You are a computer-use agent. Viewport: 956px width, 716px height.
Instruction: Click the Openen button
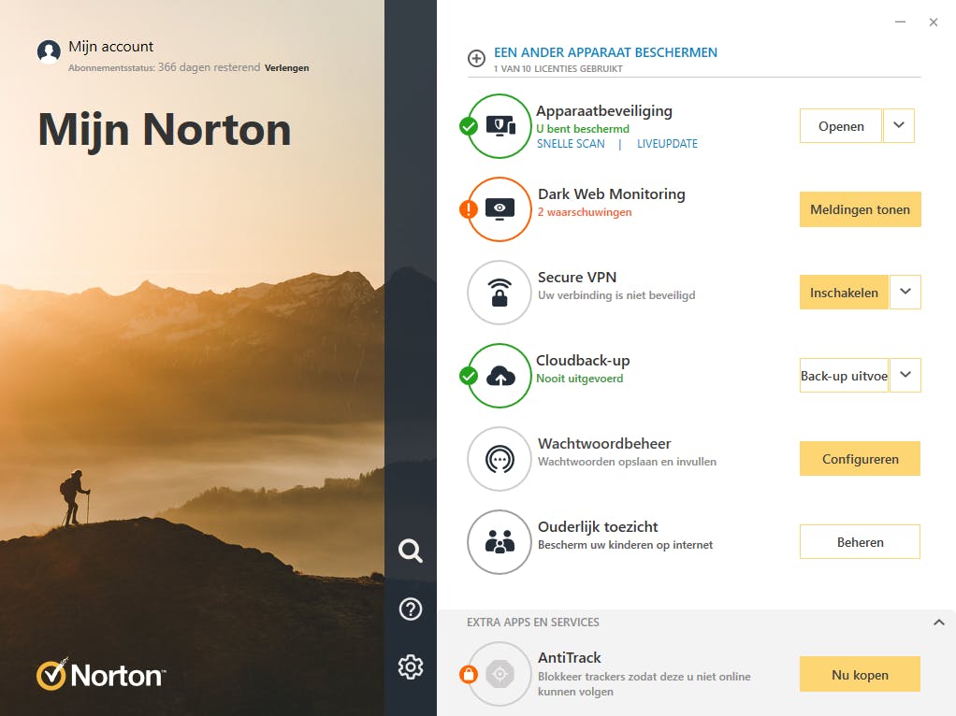(x=841, y=126)
